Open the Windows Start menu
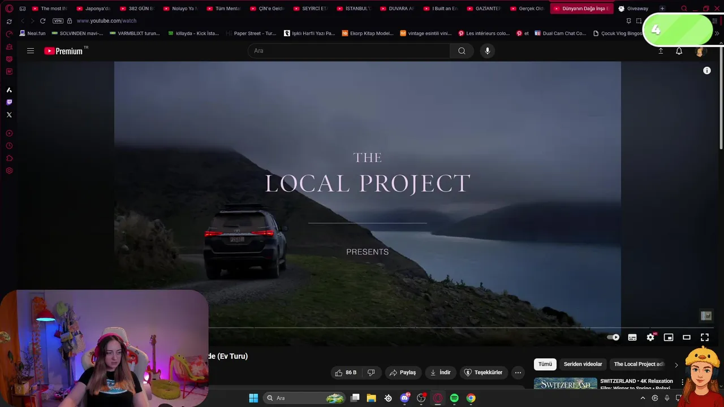The width and height of the screenshot is (724, 407). point(253,398)
